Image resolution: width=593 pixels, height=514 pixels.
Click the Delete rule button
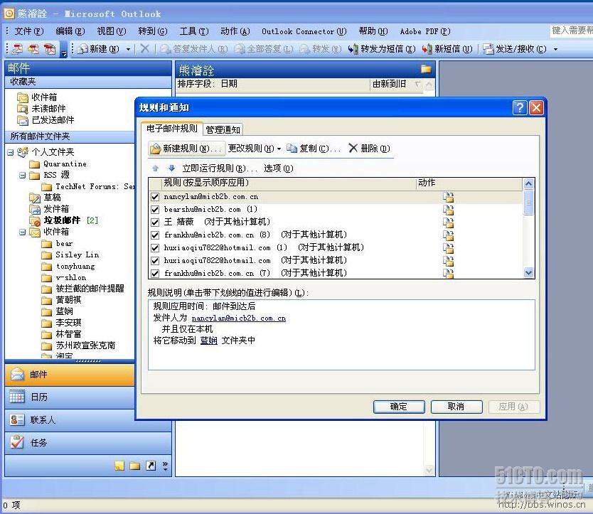pyautogui.click(x=370, y=149)
